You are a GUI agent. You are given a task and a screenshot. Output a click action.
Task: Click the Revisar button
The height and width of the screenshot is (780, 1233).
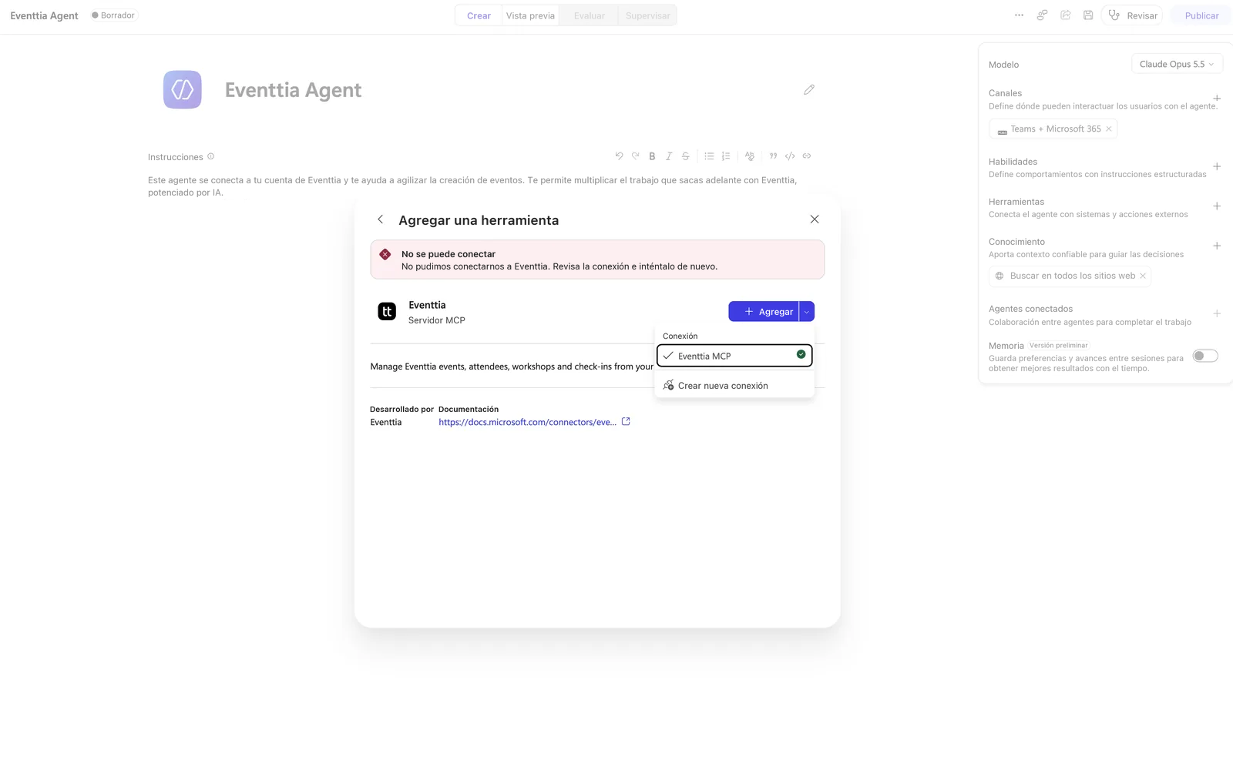(x=1133, y=15)
